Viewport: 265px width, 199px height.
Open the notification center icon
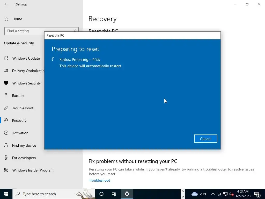coord(257,194)
